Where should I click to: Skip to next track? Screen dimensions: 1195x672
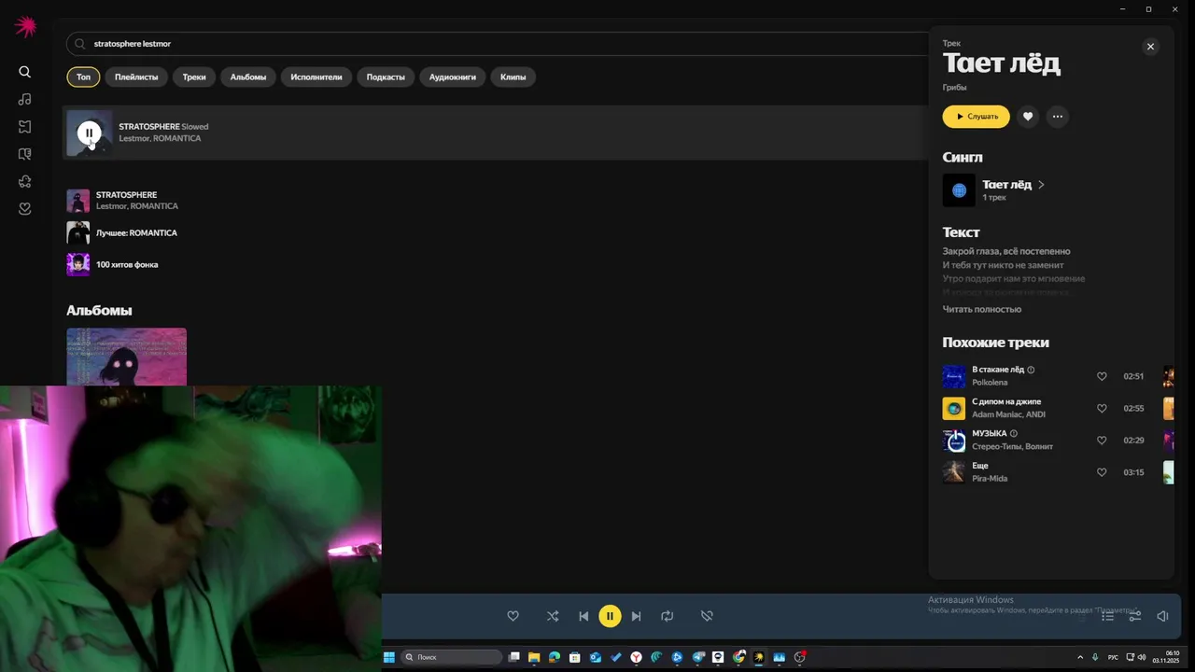[x=636, y=616]
